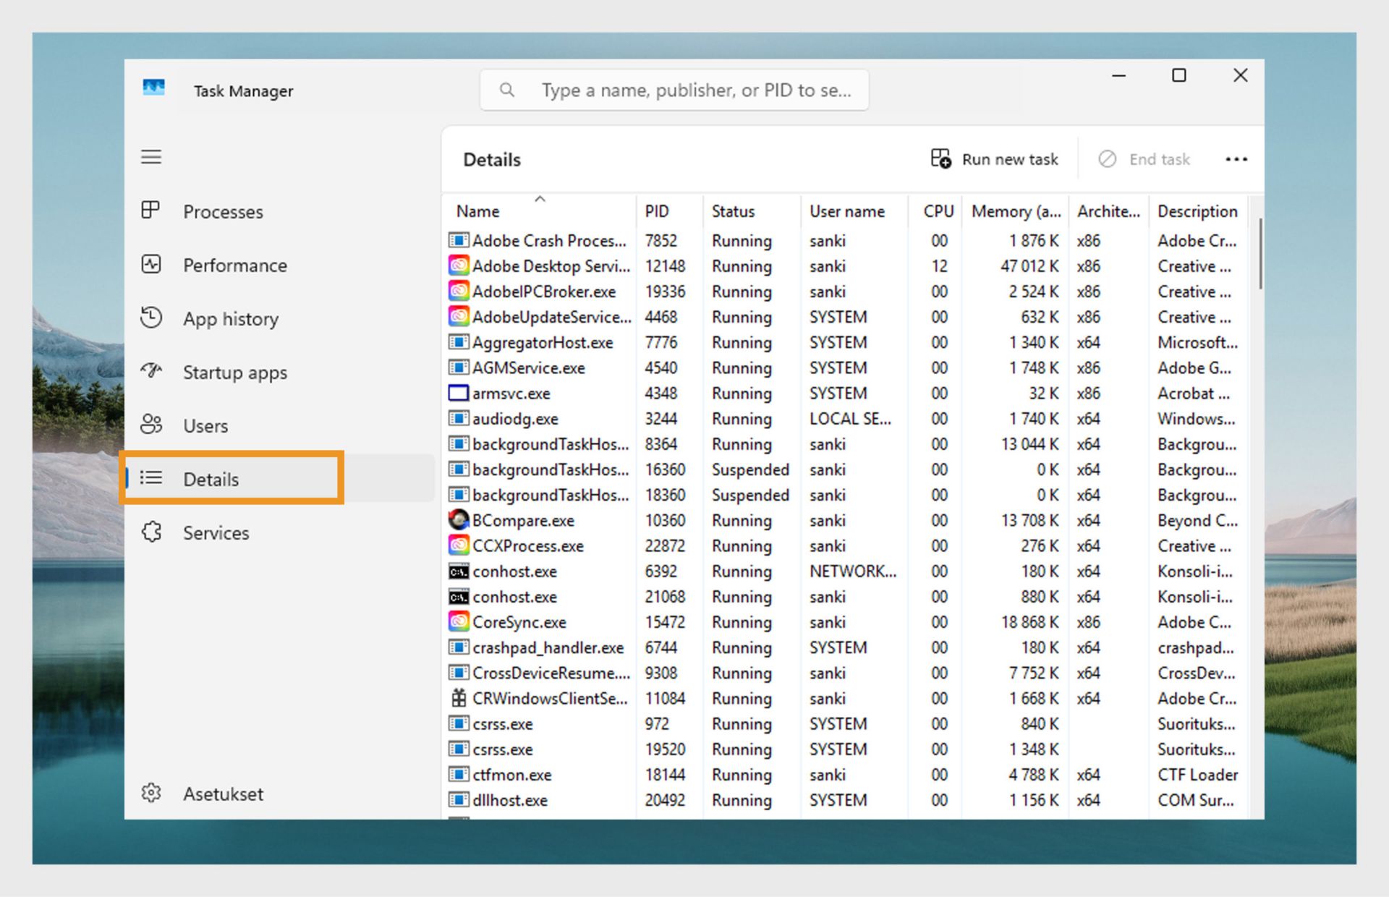Sort processes by PID column

[x=657, y=211]
